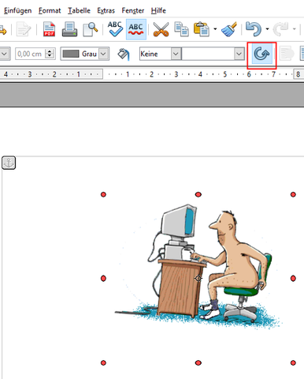Click the horizontal ruler at mark 5
Viewport: 304px width, 379px height.
click(x=224, y=74)
